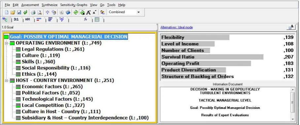The image size is (300, 125).
Task: Open the Synthesize menu
Action: pyautogui.click(x=50, y=5)
